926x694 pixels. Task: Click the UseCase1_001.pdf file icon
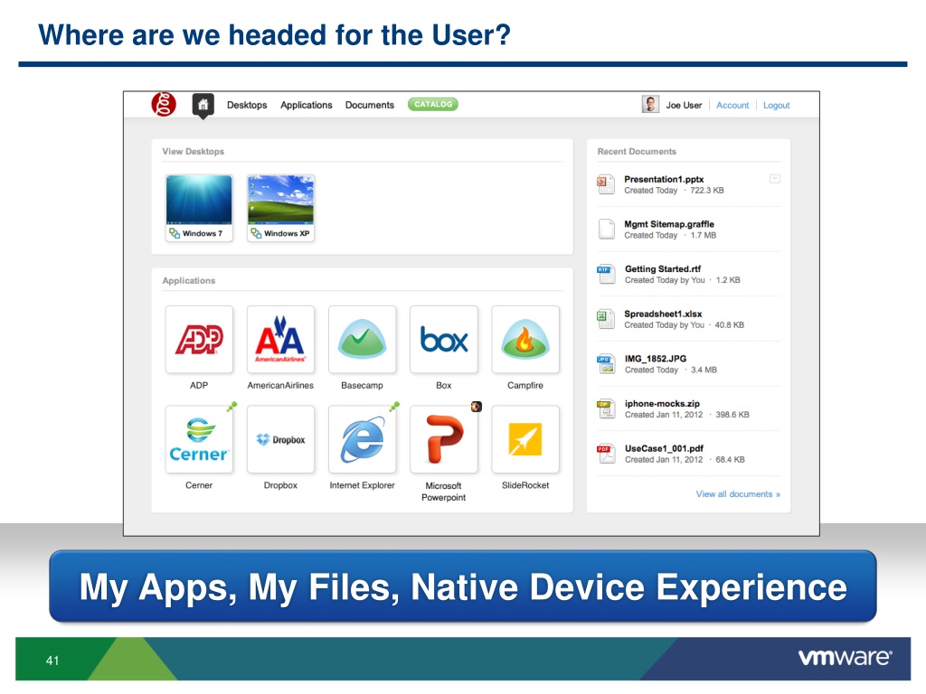pyautogui.click(x=606, y=454)
